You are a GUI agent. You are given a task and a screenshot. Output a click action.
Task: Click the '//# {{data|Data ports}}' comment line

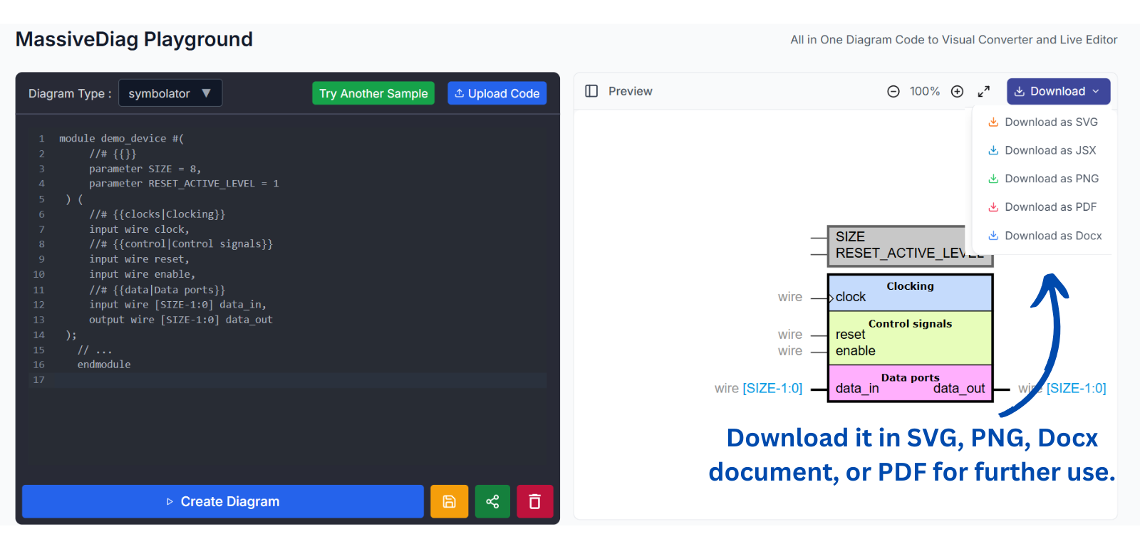tap(157, 290)
